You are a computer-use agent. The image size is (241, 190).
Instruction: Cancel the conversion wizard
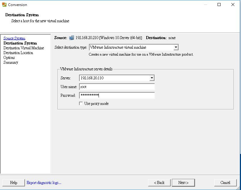[225, 182]
